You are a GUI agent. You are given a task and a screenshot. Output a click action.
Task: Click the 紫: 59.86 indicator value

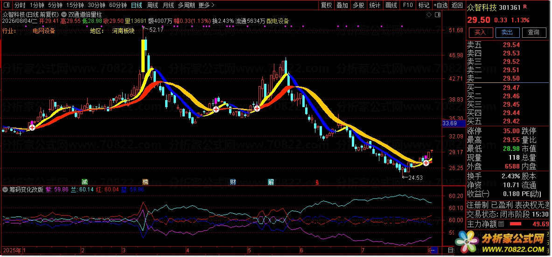click(57, 189)
